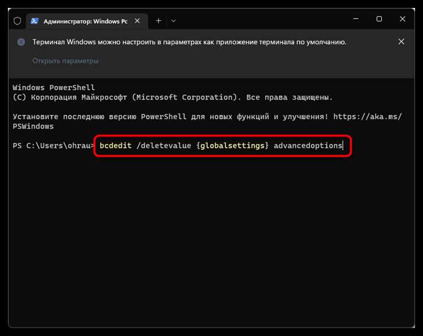Dismiss the default terminal notification bar
This screenshot has width=423, height=336.
point(401,41)
